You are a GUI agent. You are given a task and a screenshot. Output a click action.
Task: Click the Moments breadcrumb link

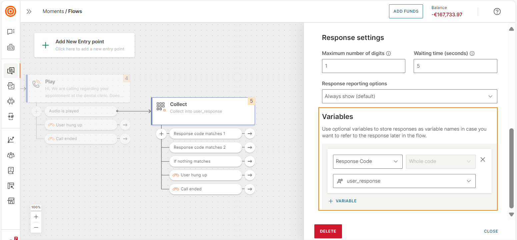click(x=53, y=11)
